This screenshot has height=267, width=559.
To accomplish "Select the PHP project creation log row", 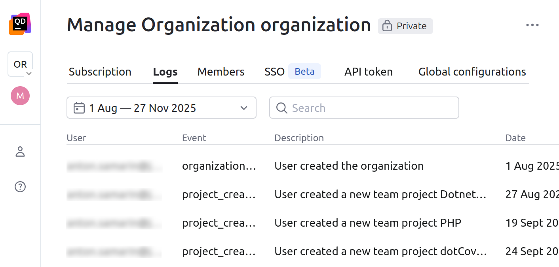I will tap(368, 223).
